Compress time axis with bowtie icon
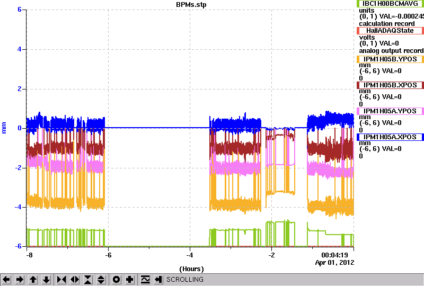424x286 pixels. 61,280
